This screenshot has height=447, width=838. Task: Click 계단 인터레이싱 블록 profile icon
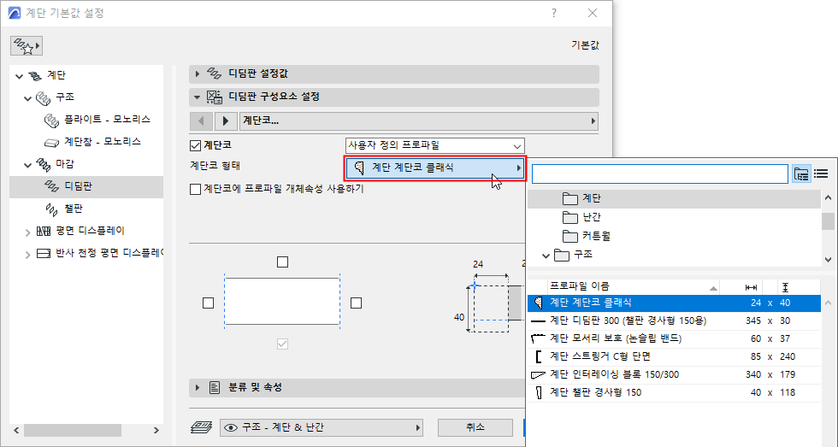coord(538,375)
